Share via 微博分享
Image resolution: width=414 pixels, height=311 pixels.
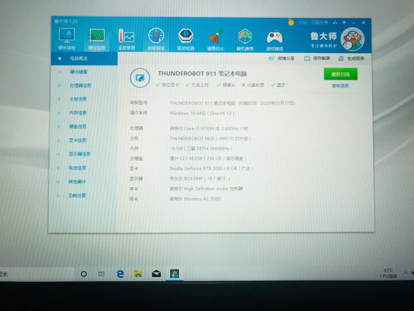coord(281,58)
